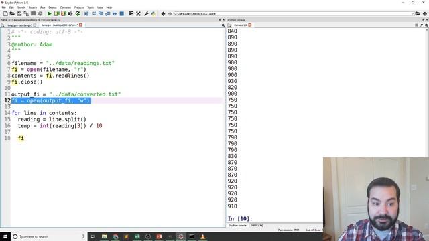429x241 pixels.
Task: Open the Search menu
Action: 21,7
